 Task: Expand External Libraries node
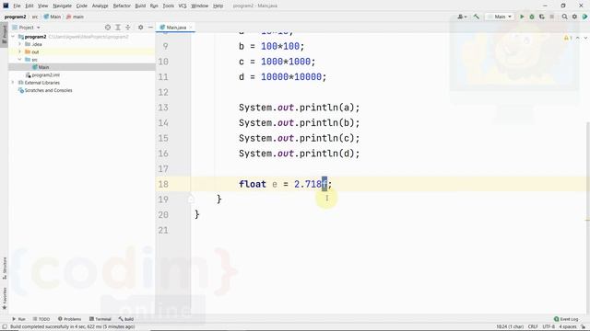(13, 83)
